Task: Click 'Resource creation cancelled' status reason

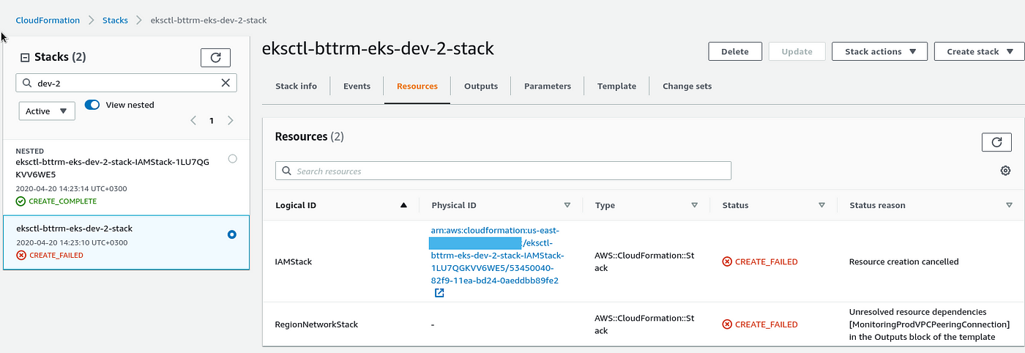Action: tap(903, 261)
